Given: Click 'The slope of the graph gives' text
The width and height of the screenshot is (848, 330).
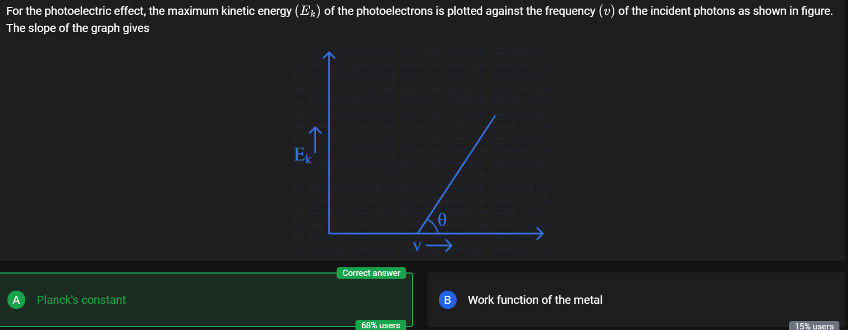Looking at the screenshot, I should pyautogui.click(x=78, y=28).
